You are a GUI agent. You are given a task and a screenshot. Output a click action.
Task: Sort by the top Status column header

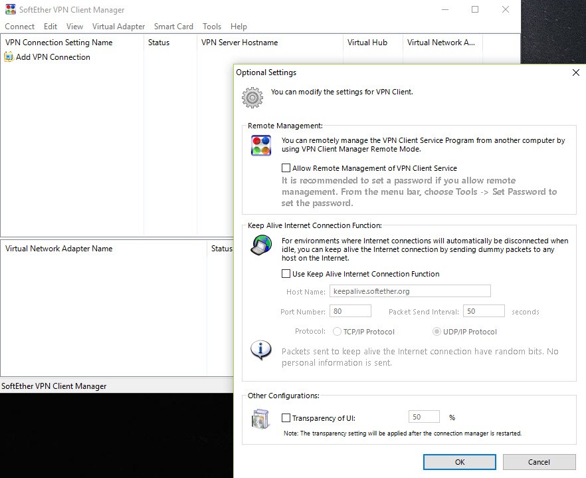click(170, 43)
